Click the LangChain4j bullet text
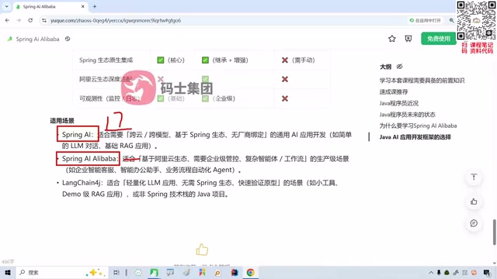This screenshot has width=497, height=279. pyautogui.click(x=201, y=188)
